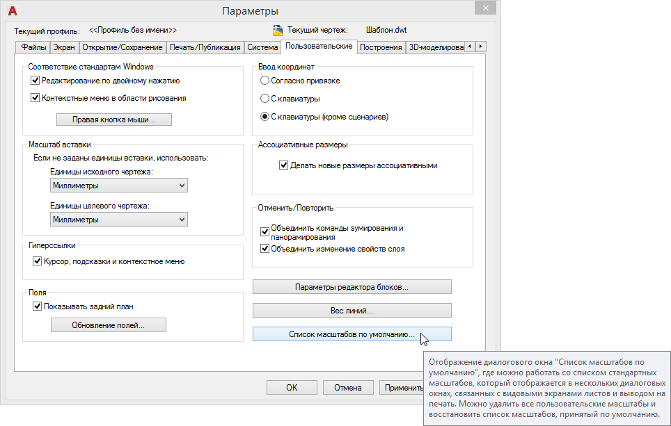Switch to the Файлы tab
This screenshot has width=671, height=426.
tap(33, 47)
